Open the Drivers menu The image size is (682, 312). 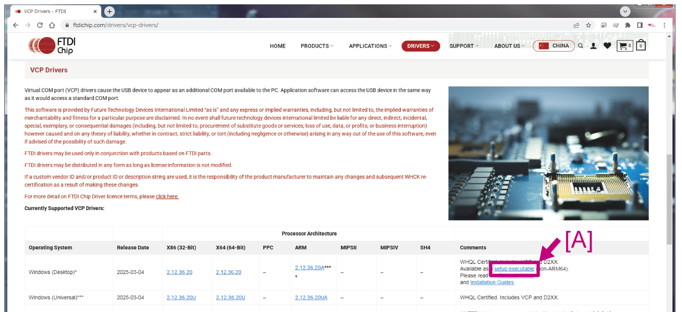pos(420,46)
